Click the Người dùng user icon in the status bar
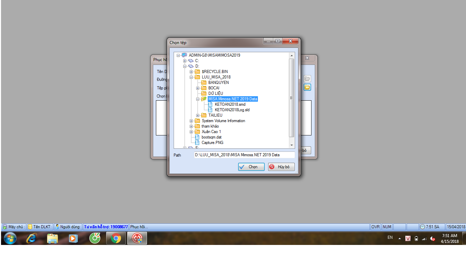This screenshot has width=466, height=262. click(57, 227)
